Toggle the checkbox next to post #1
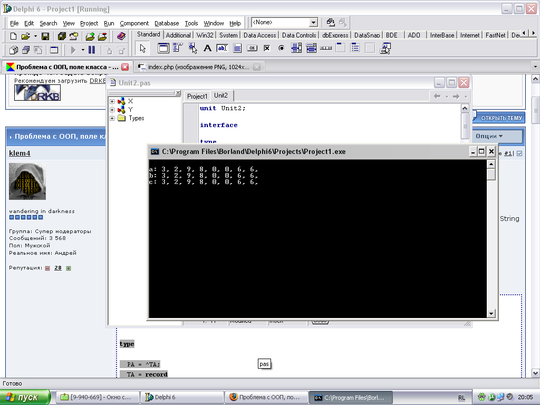 (519, 153)
